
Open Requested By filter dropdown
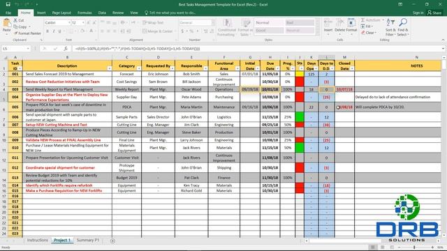click(x=173, y=68)
